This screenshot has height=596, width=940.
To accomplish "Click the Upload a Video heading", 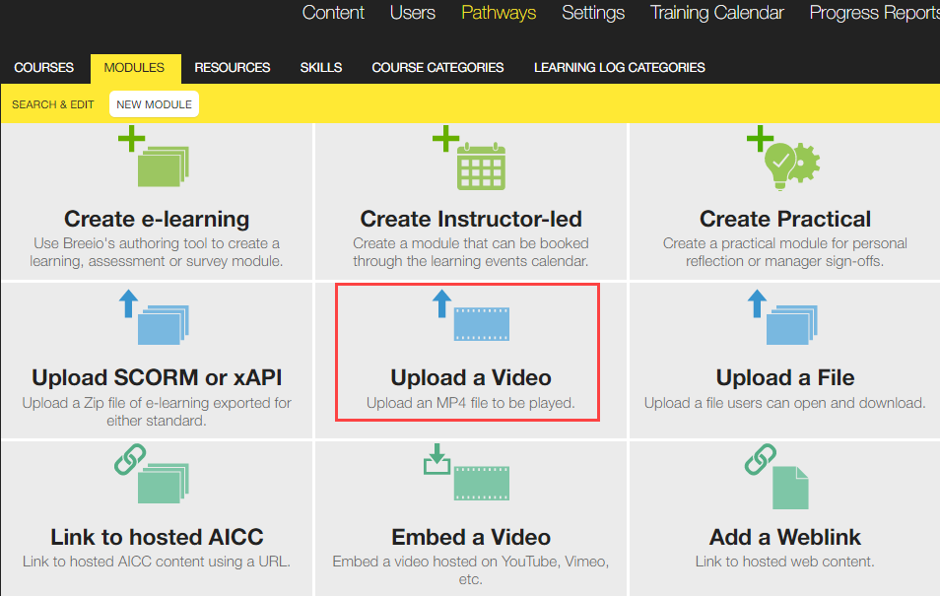I will click(471, 377).
